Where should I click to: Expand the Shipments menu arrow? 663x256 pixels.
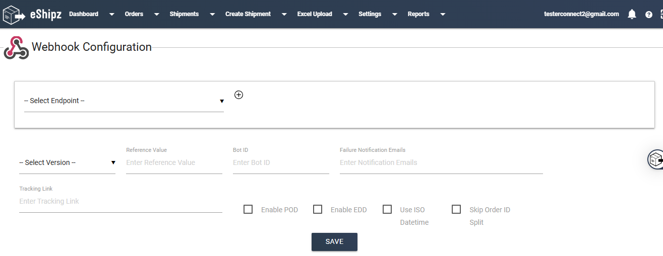[x=212, y=15]
